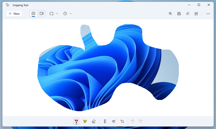Switch to Snip camera mode

coord(33,14)
